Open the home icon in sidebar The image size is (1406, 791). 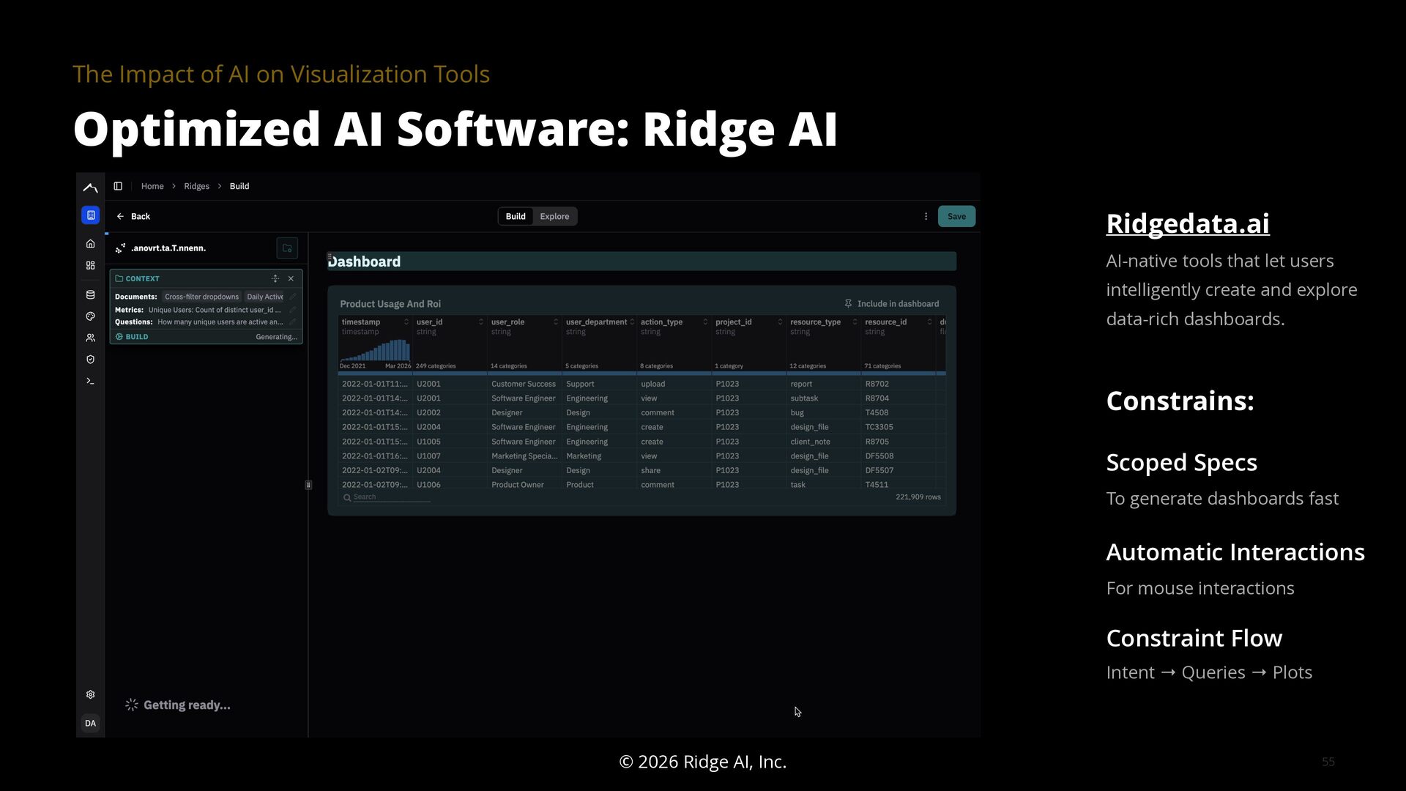90,244
